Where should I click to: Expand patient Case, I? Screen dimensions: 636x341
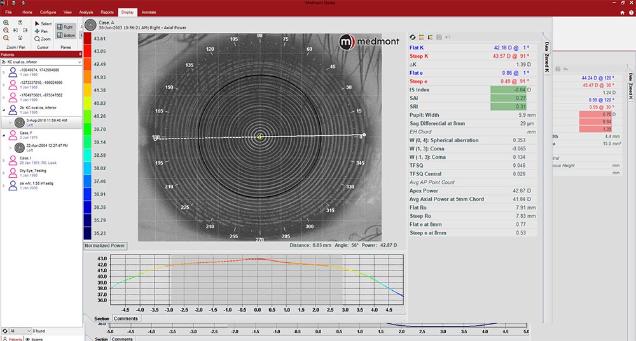pyautogui.click(x=4, y=161)
